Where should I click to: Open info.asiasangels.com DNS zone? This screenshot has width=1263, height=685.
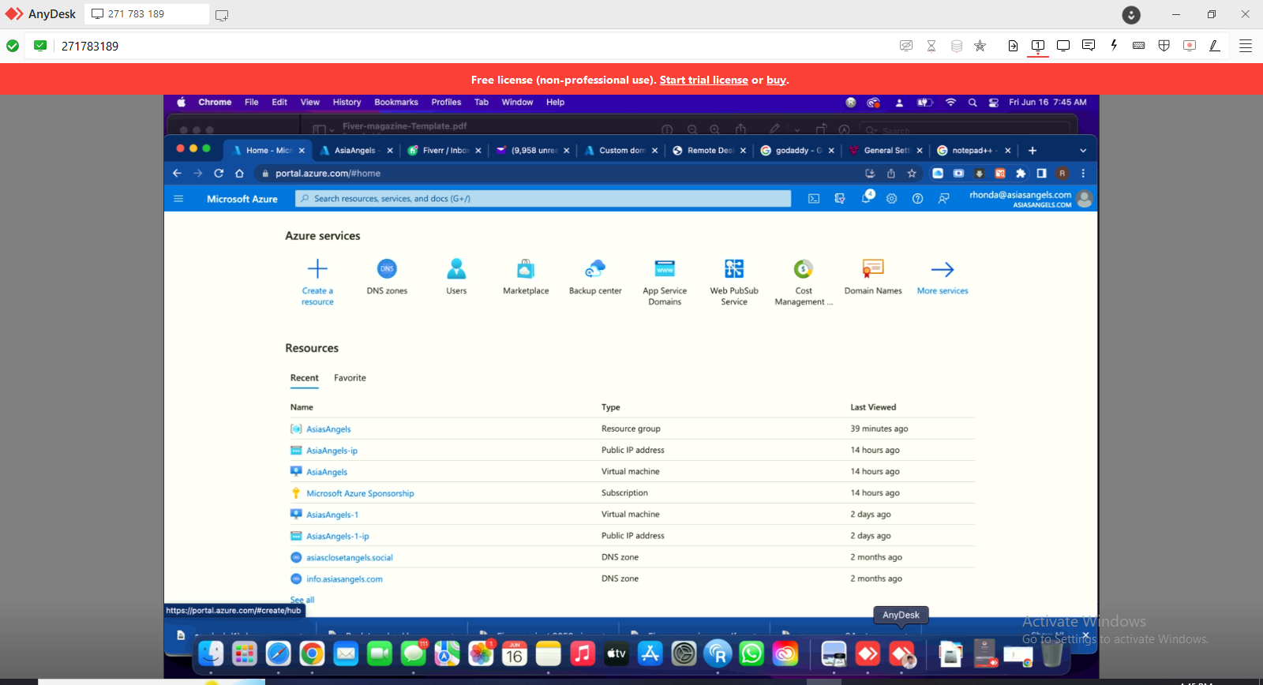pos(344,578)
